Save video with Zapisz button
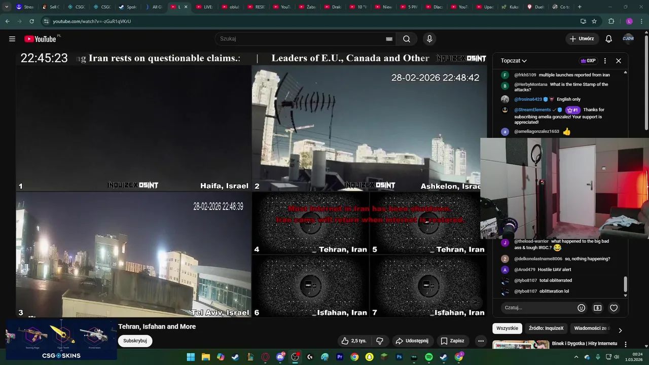This screenshot has height=365, width=649. pos(452,341)
